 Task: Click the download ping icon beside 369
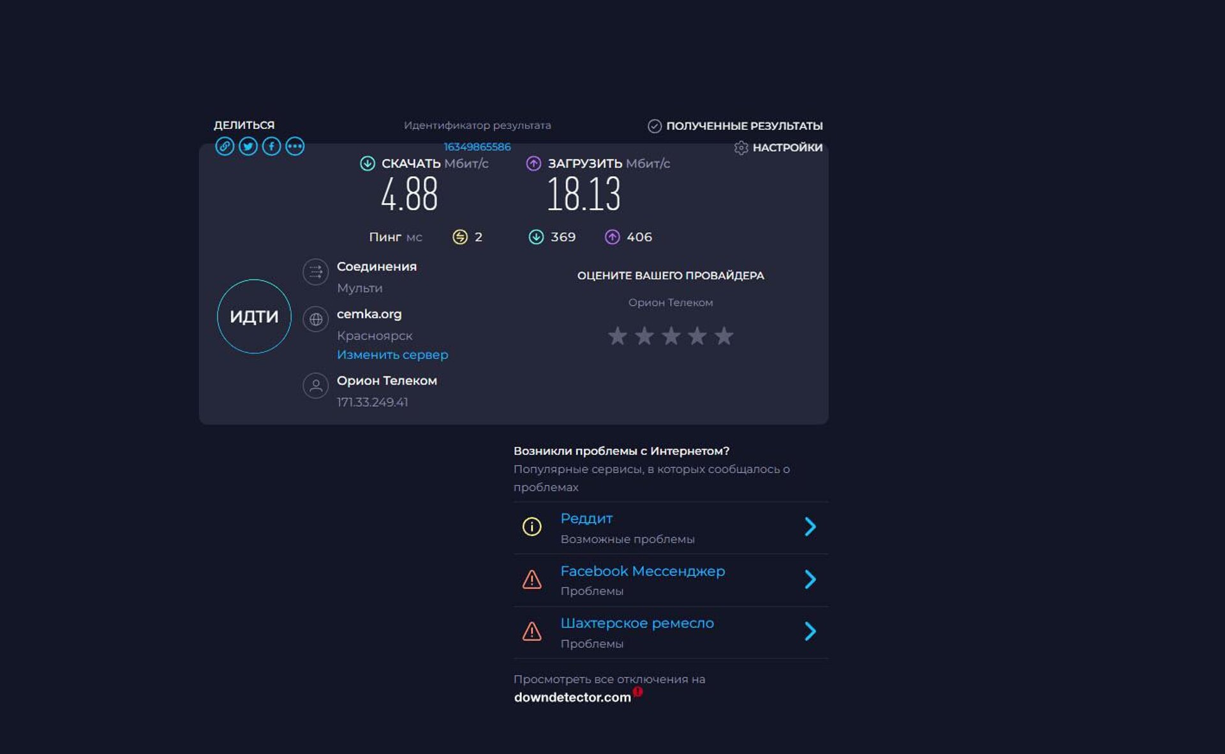click(537, 237)
